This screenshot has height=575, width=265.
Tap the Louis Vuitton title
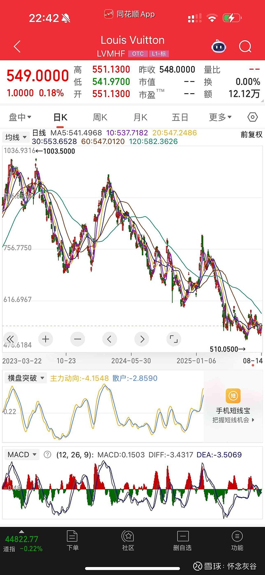coord(132,40)
